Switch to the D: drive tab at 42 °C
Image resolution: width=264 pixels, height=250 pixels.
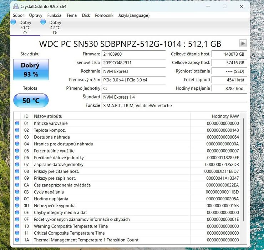tap(55, 27)
